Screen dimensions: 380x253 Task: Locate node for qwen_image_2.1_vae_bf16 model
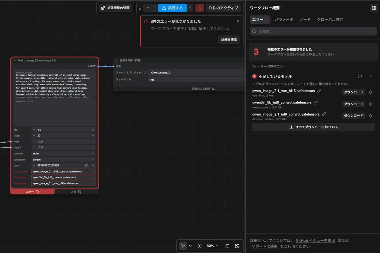click(x=370, y=92)
